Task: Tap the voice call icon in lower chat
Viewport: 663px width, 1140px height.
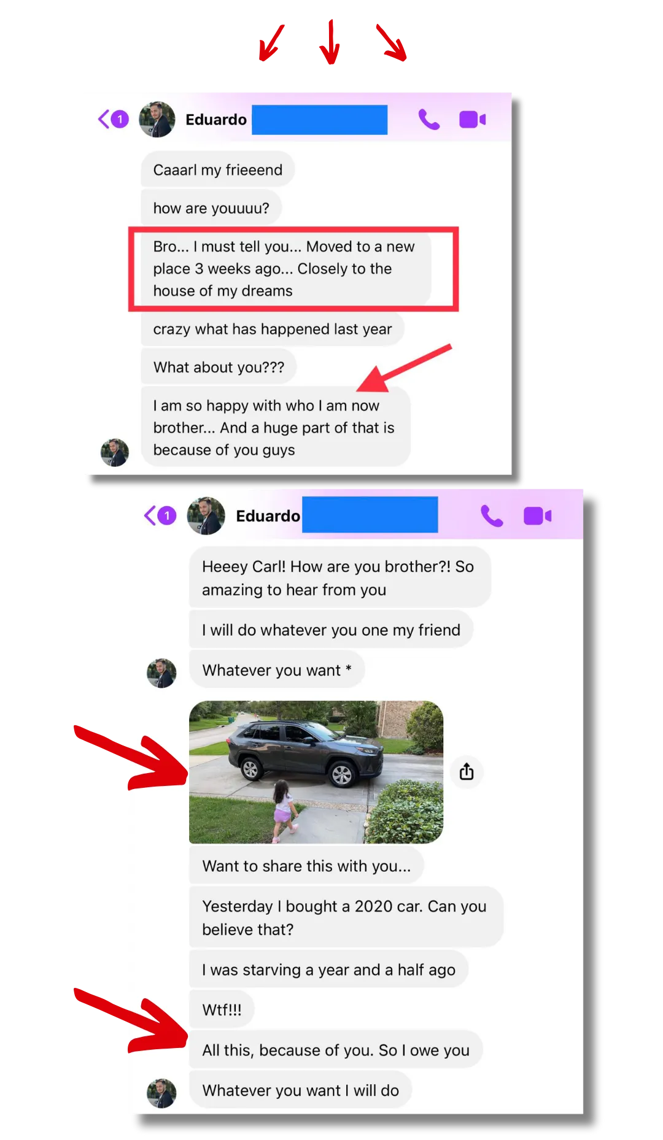Action: [492, 516]
